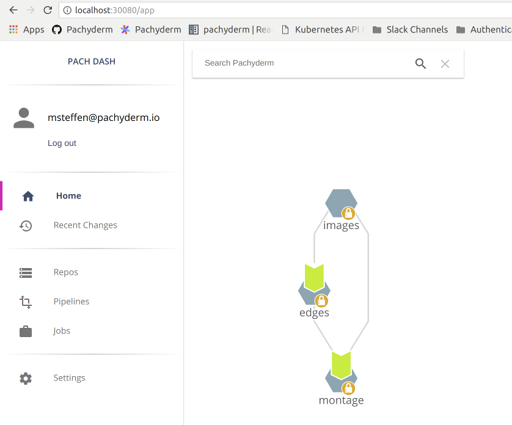Click the Repos list icon in sidebar

(x=26, y=272)
